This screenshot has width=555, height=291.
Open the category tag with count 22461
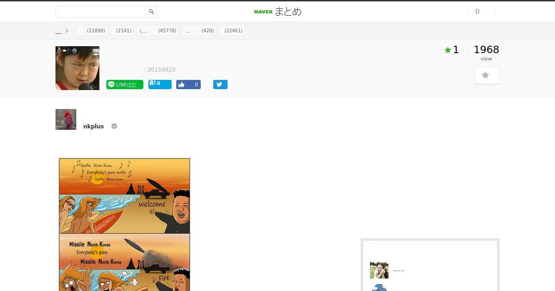pos(232,30)
